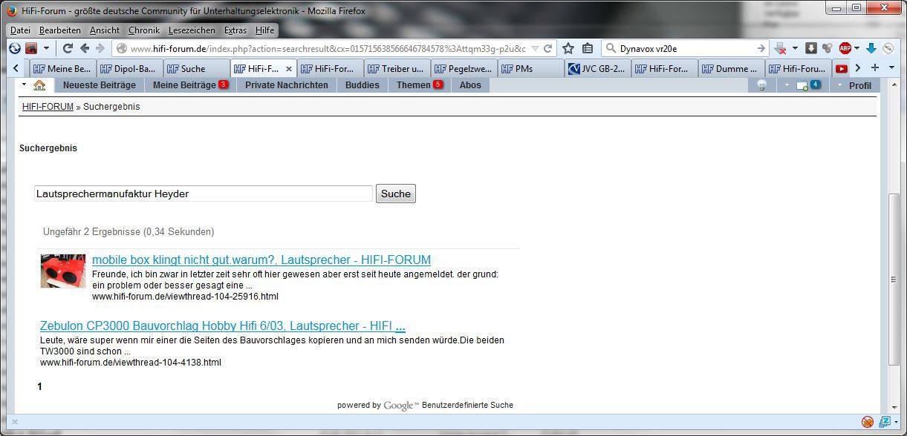Switch to the YouTube tab
This screenshot has width=907, height=436.
(x=841, y=68)
